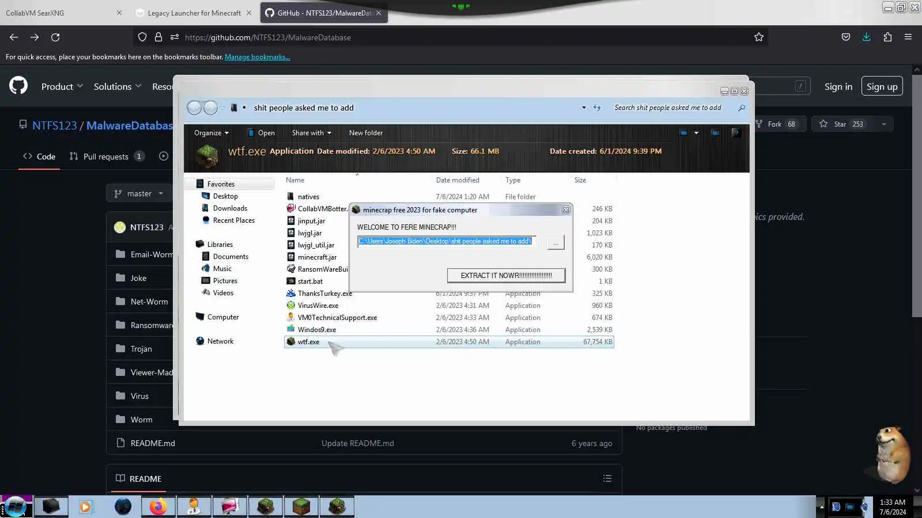Select Downloads in Explorer Favorites
The height and width of the screenshot is (518, 922).
coord(230,208)
